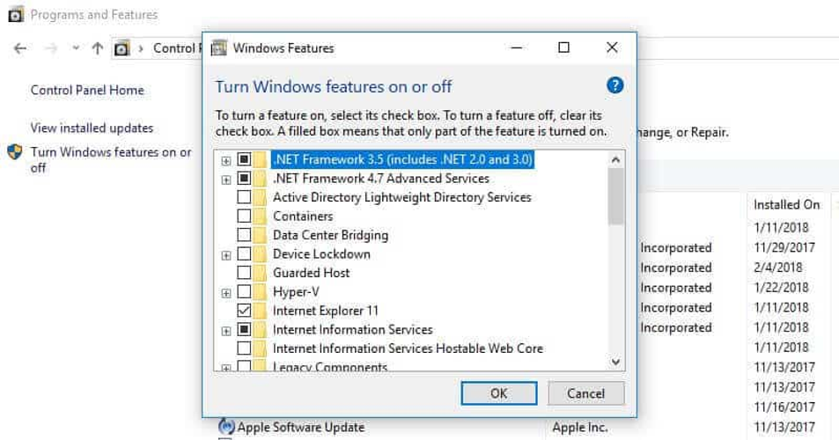Click the back arrow in Programs and Features
The image size is (839, 440).
20,48
